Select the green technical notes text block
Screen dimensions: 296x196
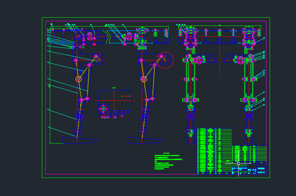tap(168, 161)
